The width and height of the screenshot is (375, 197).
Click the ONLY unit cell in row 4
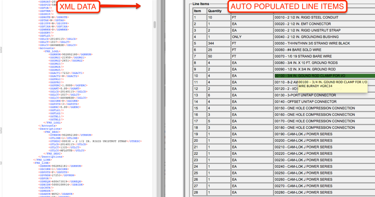252,37
